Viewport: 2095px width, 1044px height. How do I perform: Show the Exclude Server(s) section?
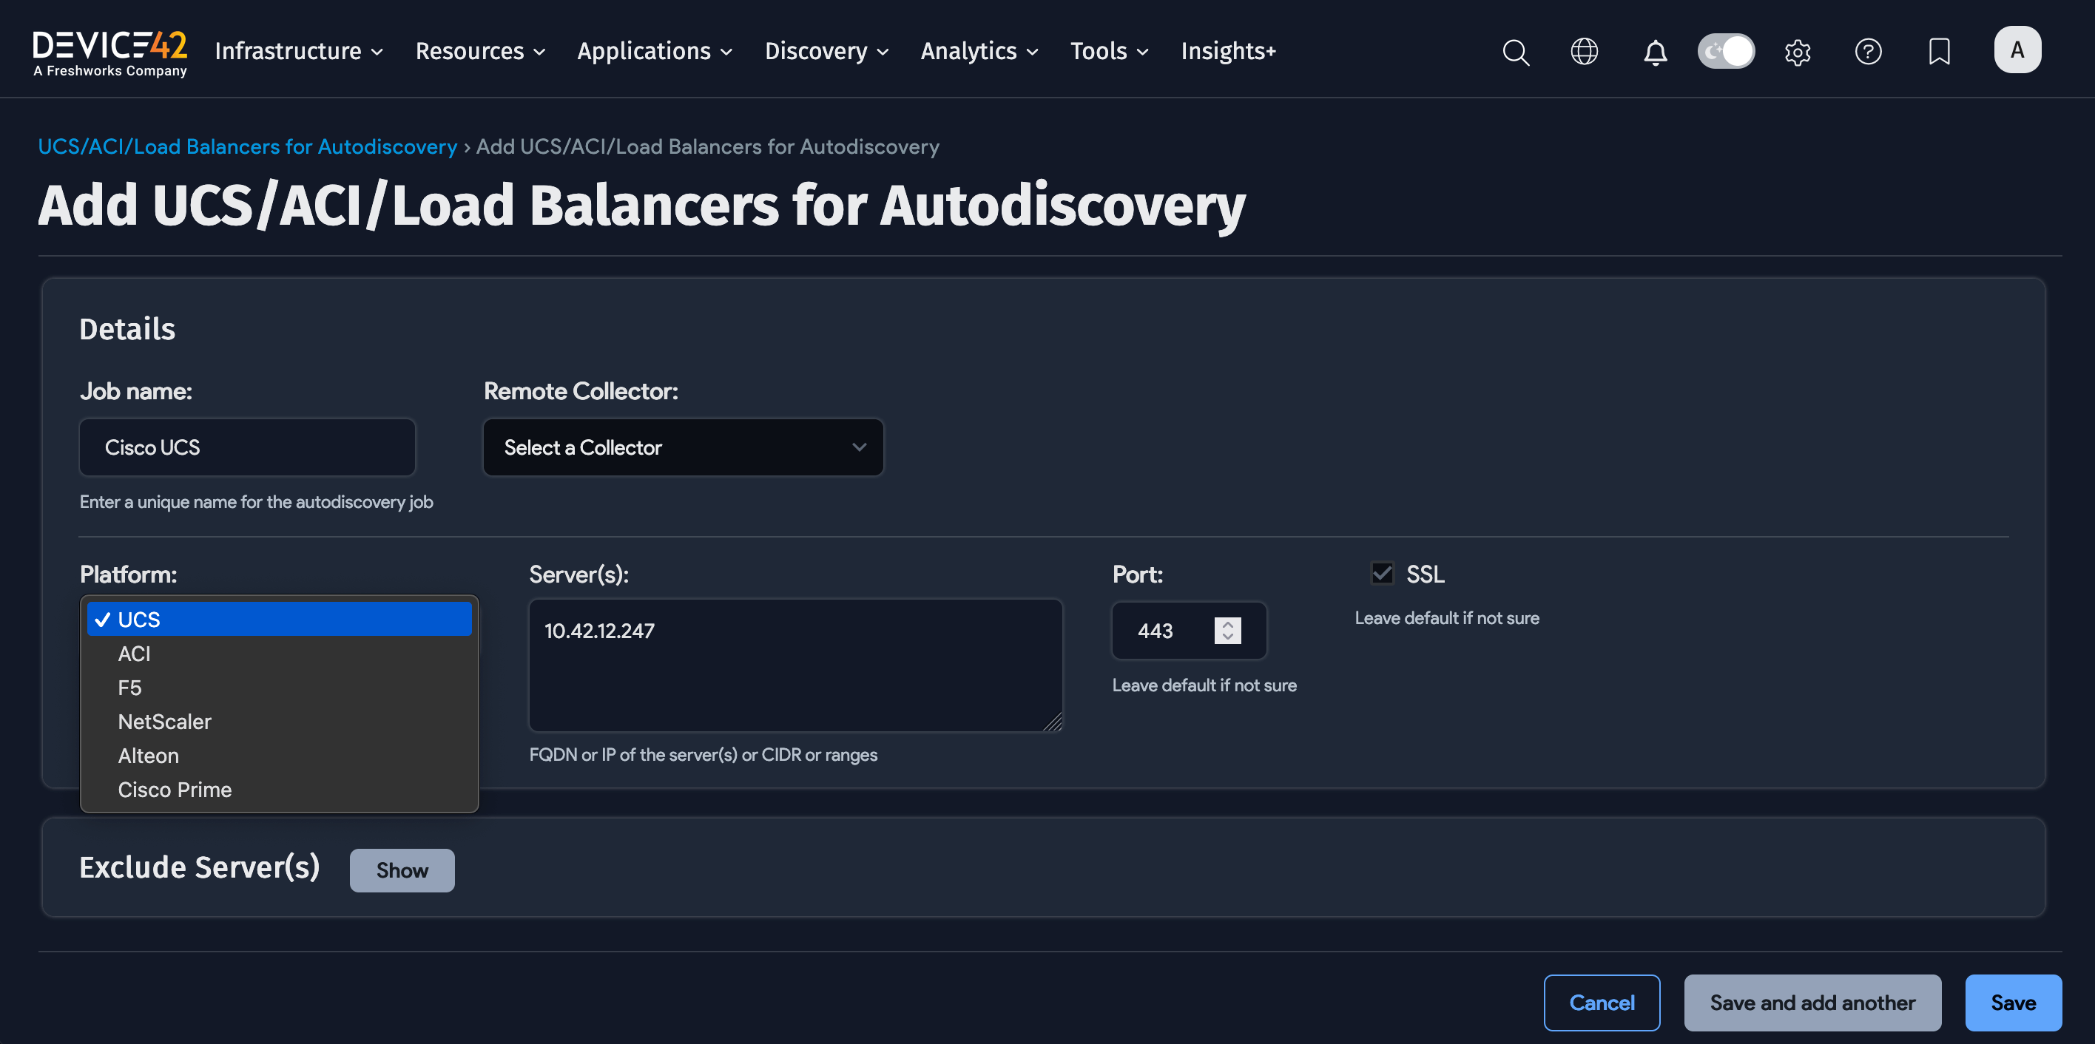pos(402,870)
